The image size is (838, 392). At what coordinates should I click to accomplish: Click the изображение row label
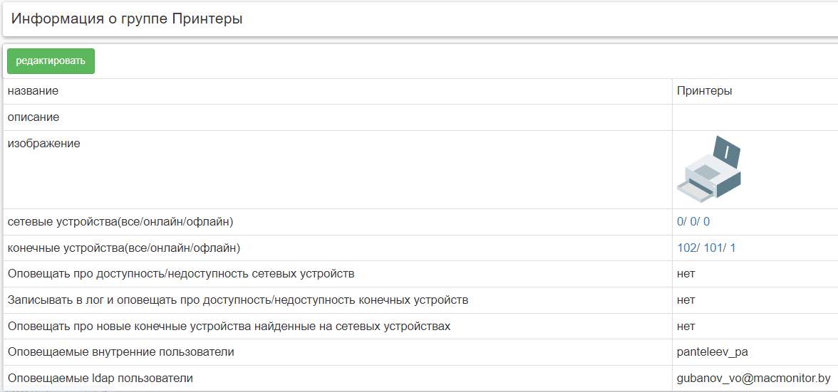pos(43,144)
